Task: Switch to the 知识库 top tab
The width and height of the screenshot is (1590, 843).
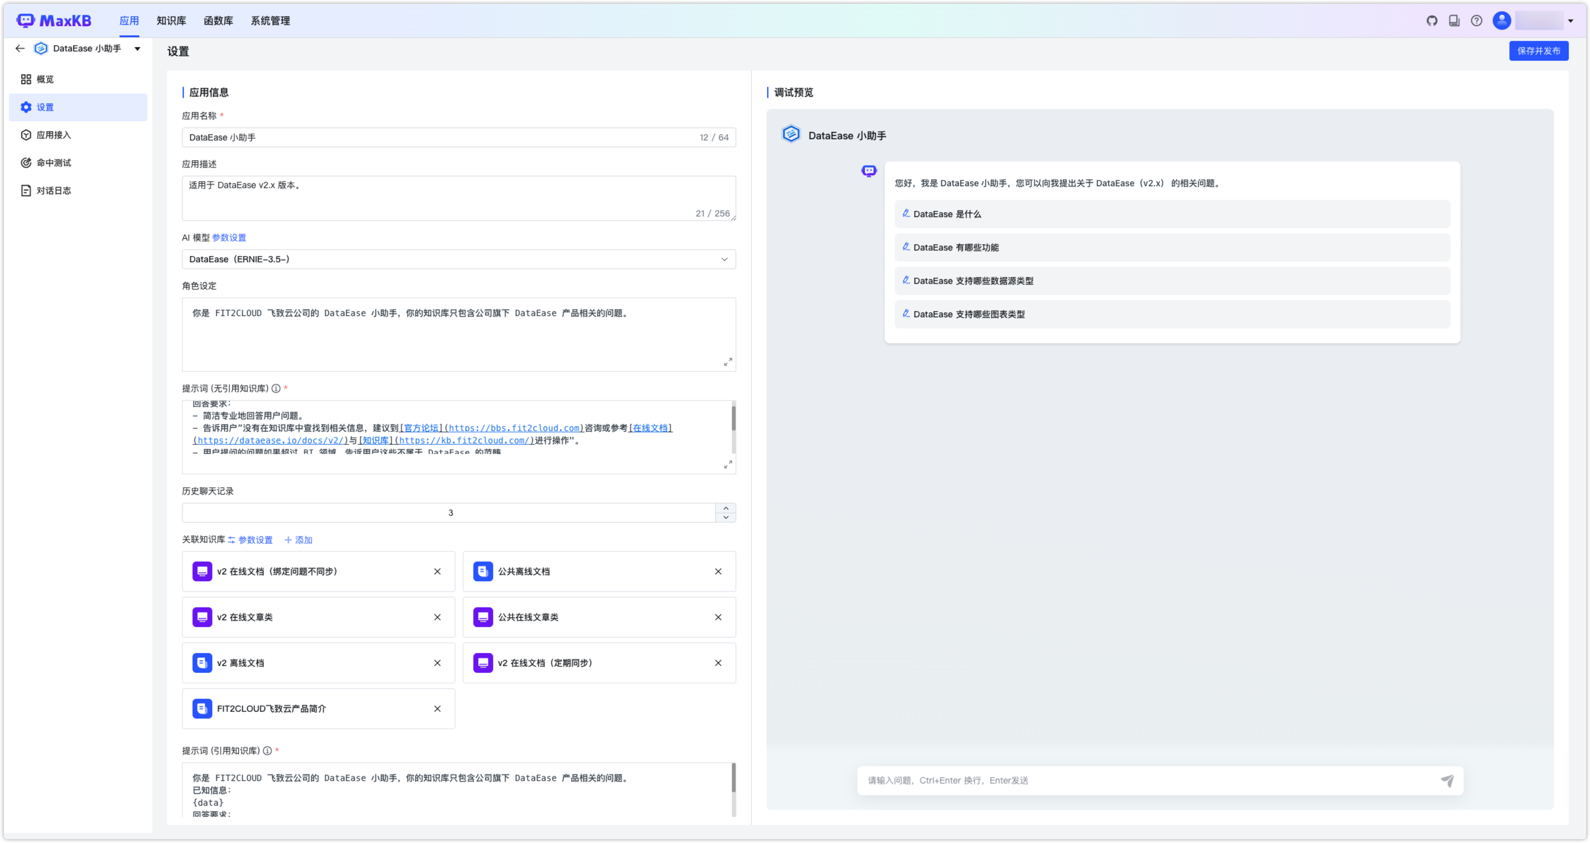Action: 171,20
